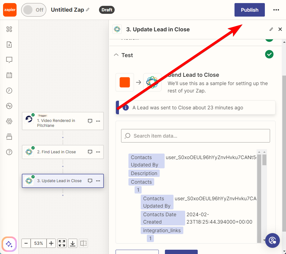Open the Zap details file icon

(9, 45)
